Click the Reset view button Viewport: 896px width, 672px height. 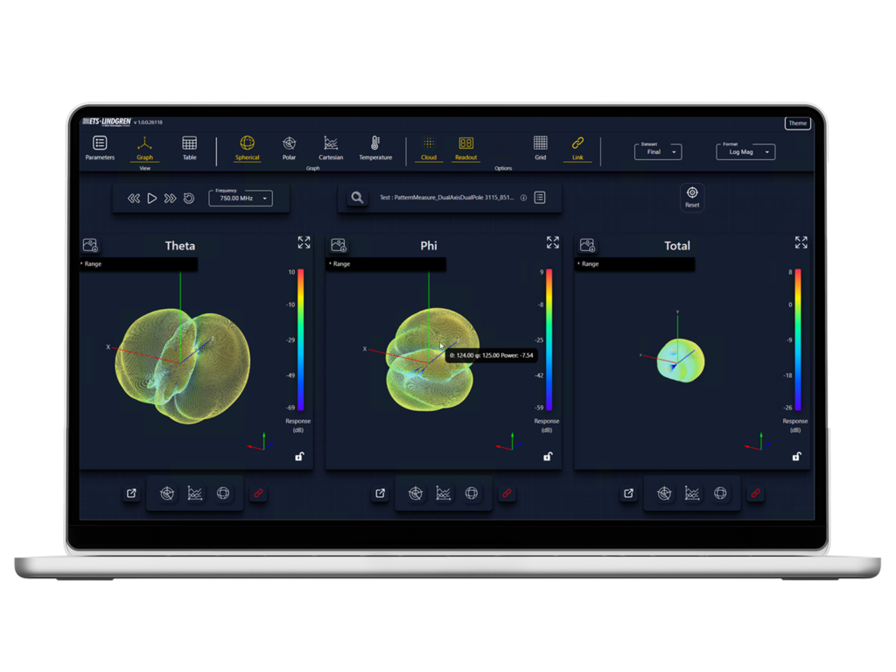692,197
